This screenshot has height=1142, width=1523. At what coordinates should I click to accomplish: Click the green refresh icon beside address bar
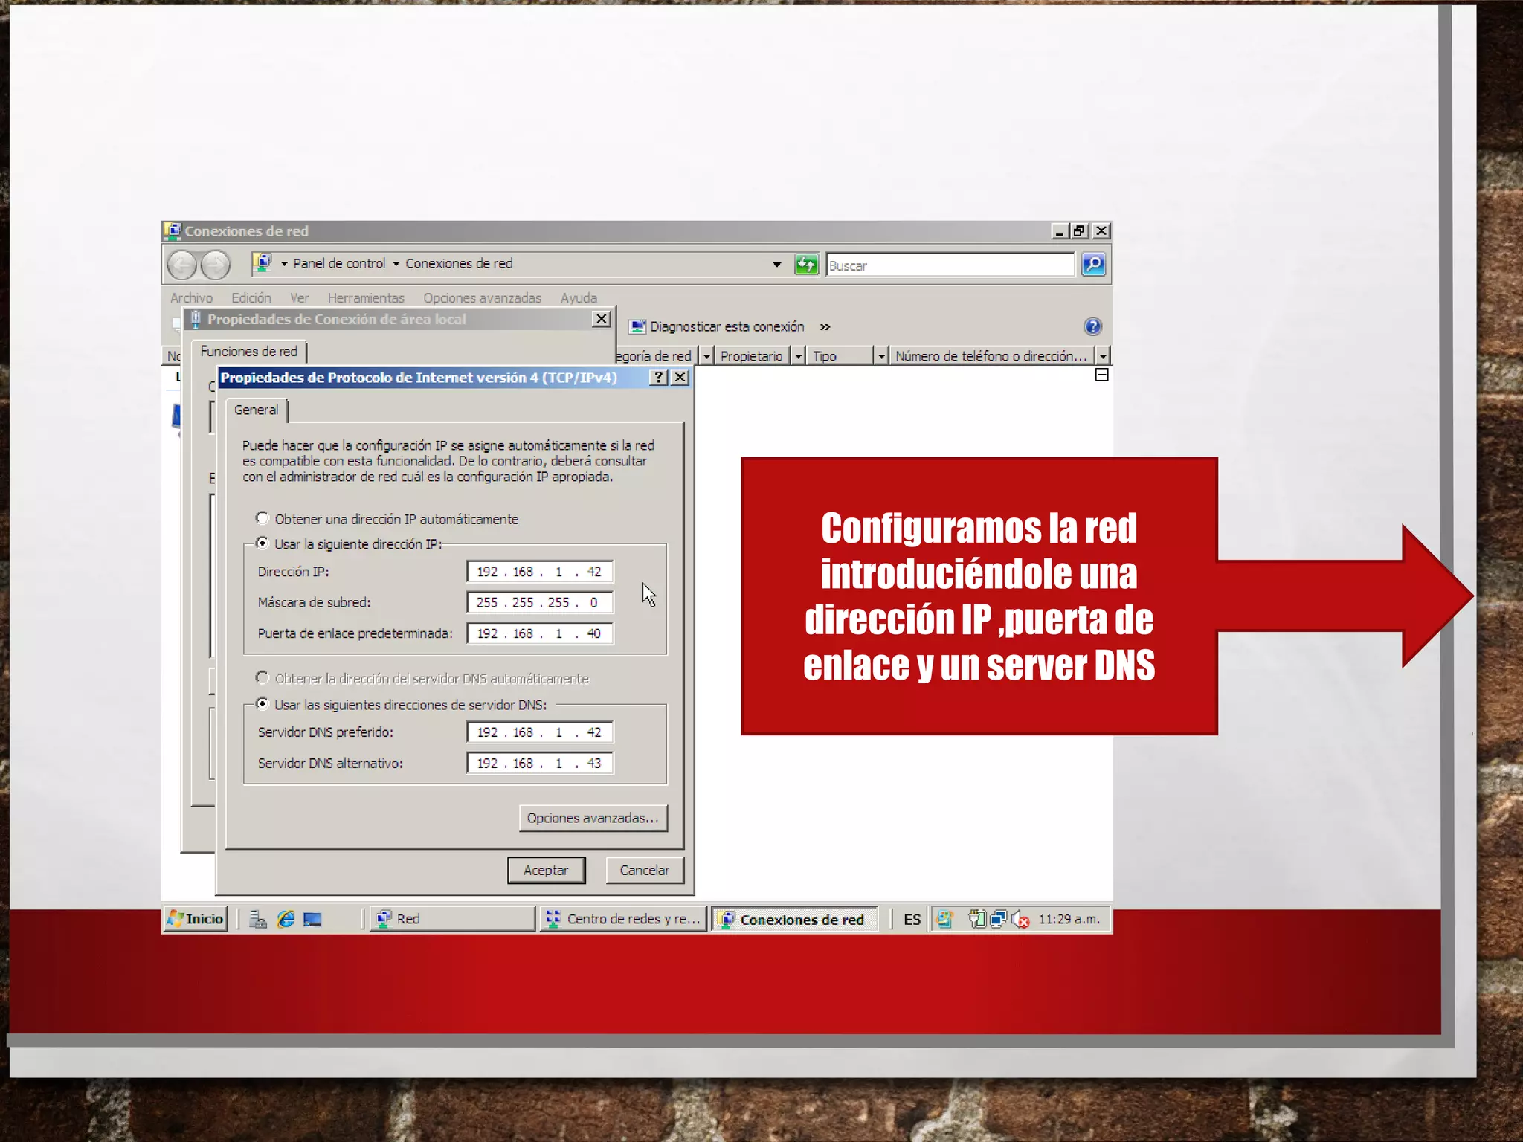[806, 265]
